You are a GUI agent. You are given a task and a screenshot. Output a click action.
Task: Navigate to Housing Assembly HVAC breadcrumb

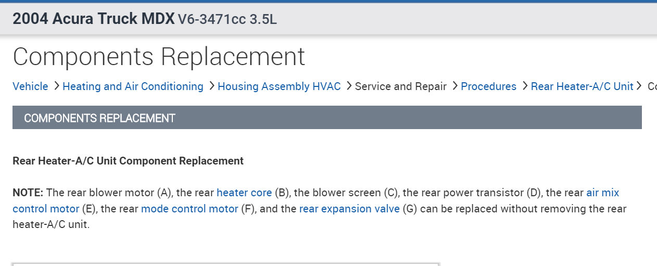[x=279, y=86]
